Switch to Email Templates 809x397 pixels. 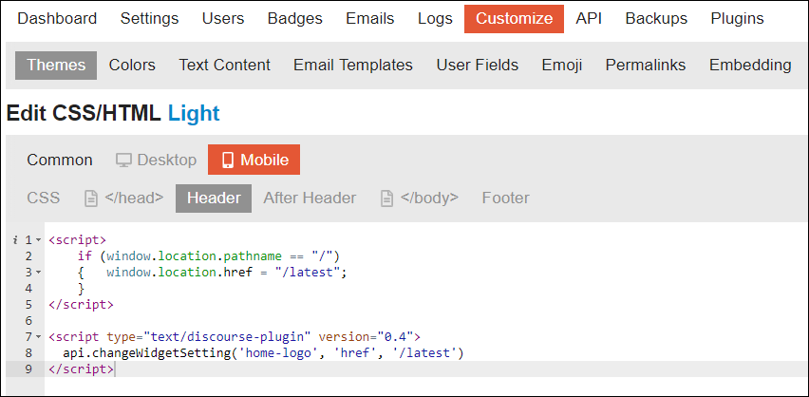(x=353, y=65)
